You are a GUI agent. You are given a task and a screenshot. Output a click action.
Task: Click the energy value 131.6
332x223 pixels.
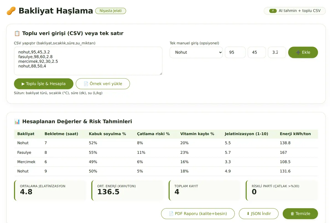coord(285,171)
